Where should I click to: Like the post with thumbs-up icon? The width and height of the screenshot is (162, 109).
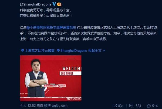149,105
